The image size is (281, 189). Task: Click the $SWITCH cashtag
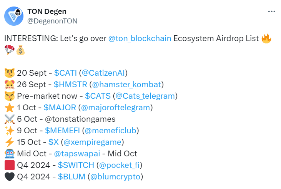pos(76,165)
